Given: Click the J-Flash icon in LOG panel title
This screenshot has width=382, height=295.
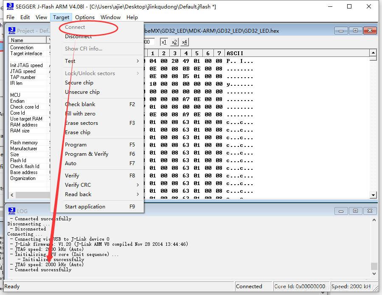Looking at the screenshot, I should [12, 211].
